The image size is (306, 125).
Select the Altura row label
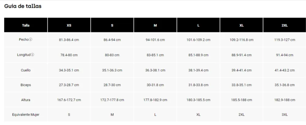click(26, 100)
